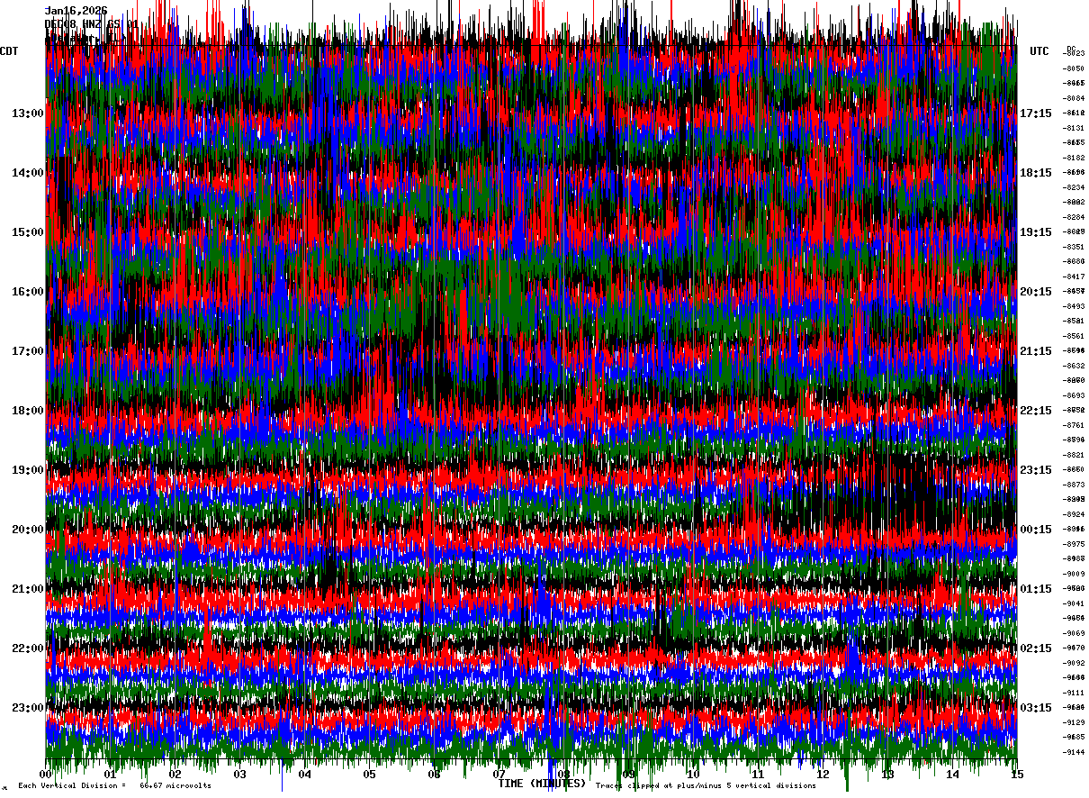1089x798 pixels.
Task: Click the CDT timezone label
Action: (10, 51)
